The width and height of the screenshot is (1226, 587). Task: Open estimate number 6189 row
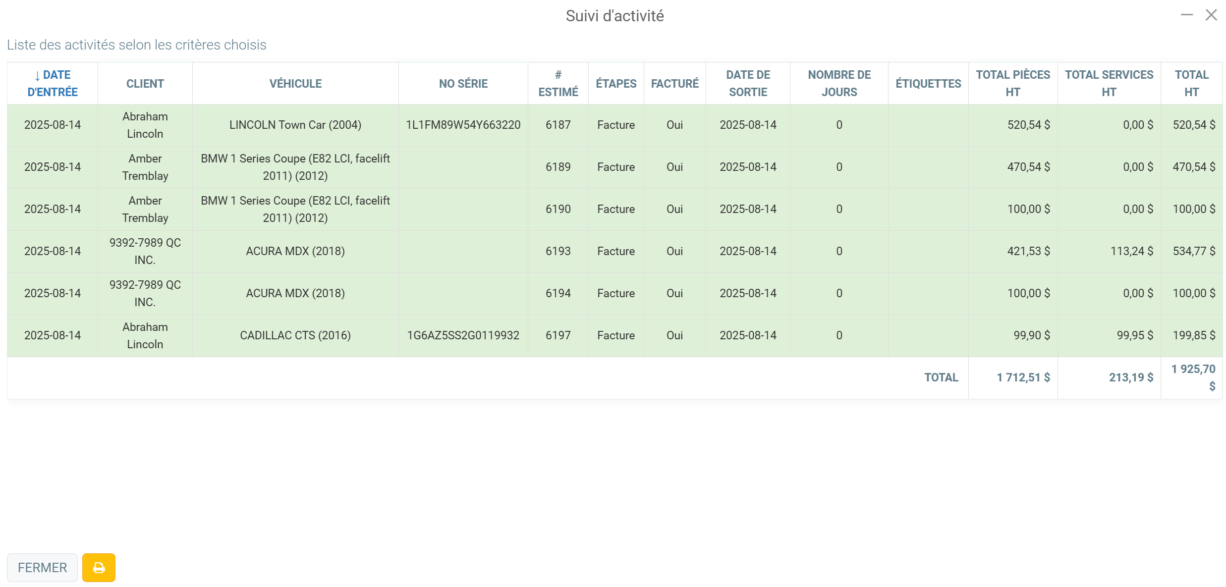[558, 167]
